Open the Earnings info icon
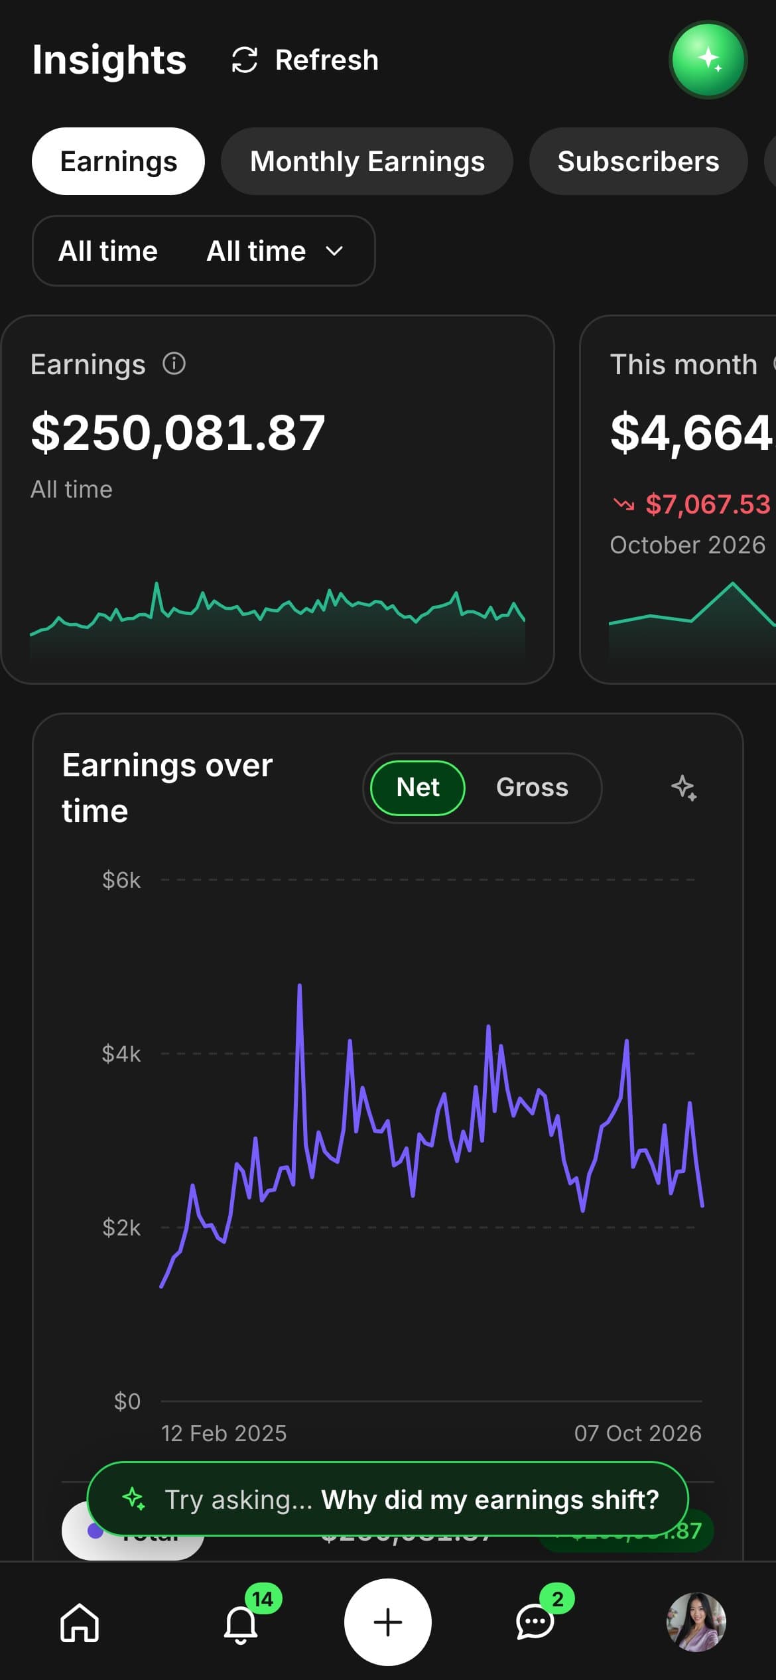The image size is (776, 1680). pyautogui.click(x=174, y=364)
